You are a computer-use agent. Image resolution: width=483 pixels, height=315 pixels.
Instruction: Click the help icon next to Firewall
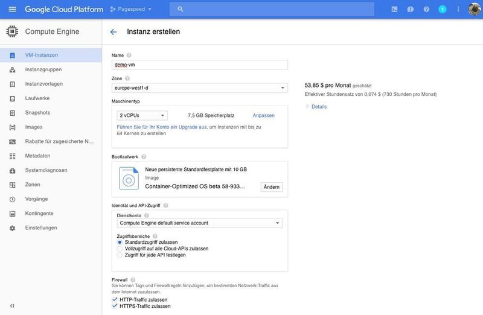coord(133,279)
